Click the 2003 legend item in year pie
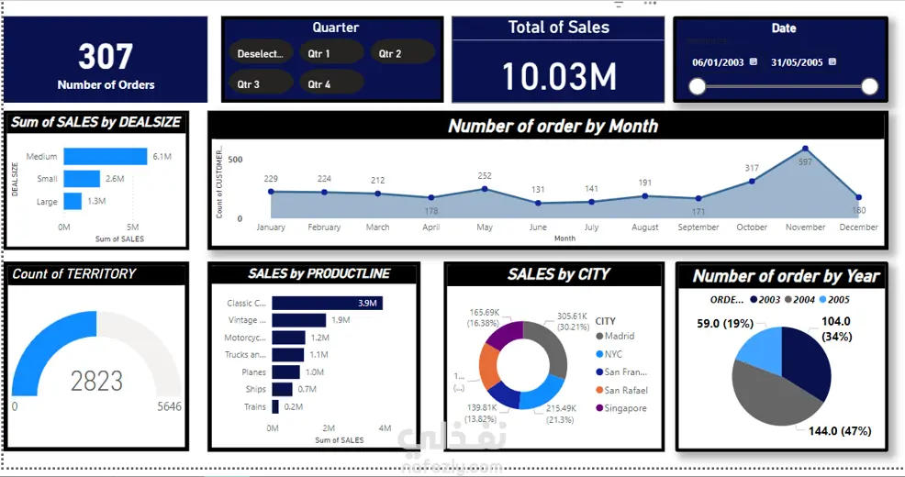Image resolution: width=905 pixels, height=477 pixels. tap(765, 300)
